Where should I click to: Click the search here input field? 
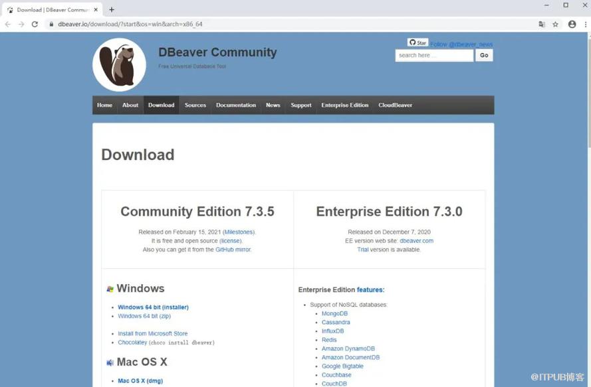[x=434, y=55]
